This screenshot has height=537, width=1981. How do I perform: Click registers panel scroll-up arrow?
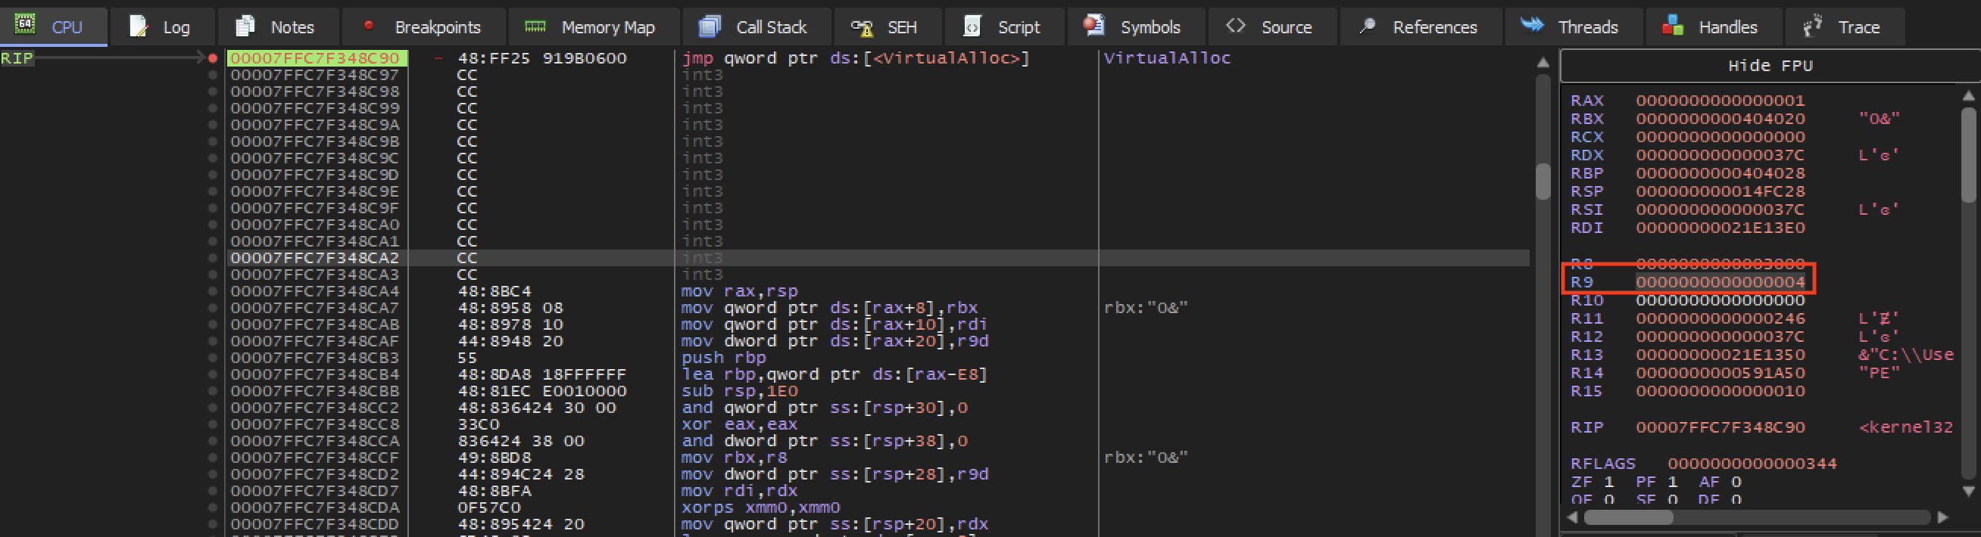(1969, 96)
